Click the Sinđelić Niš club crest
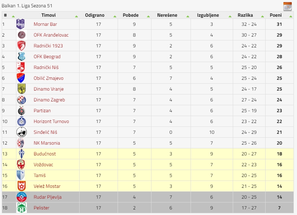Screen dimensions: 297x215 (x=21, y=132)
